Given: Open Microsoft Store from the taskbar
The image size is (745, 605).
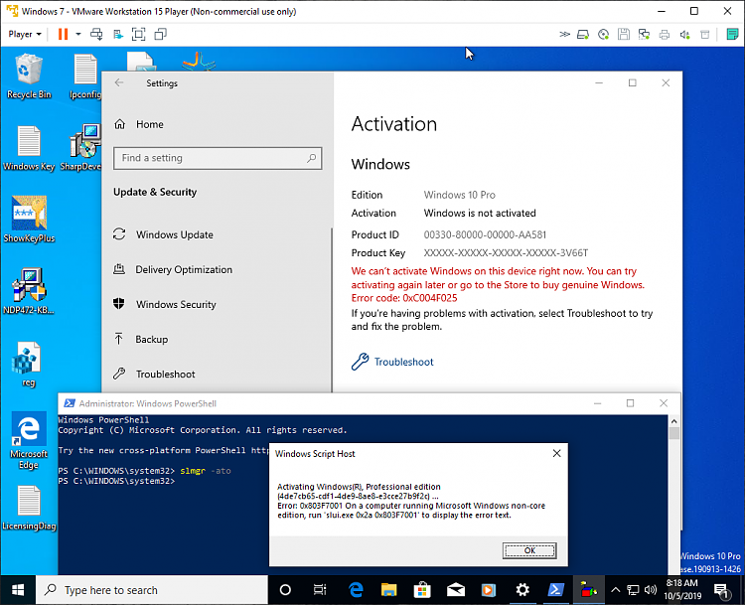Looking at the screenshot, I should point(422,590).
